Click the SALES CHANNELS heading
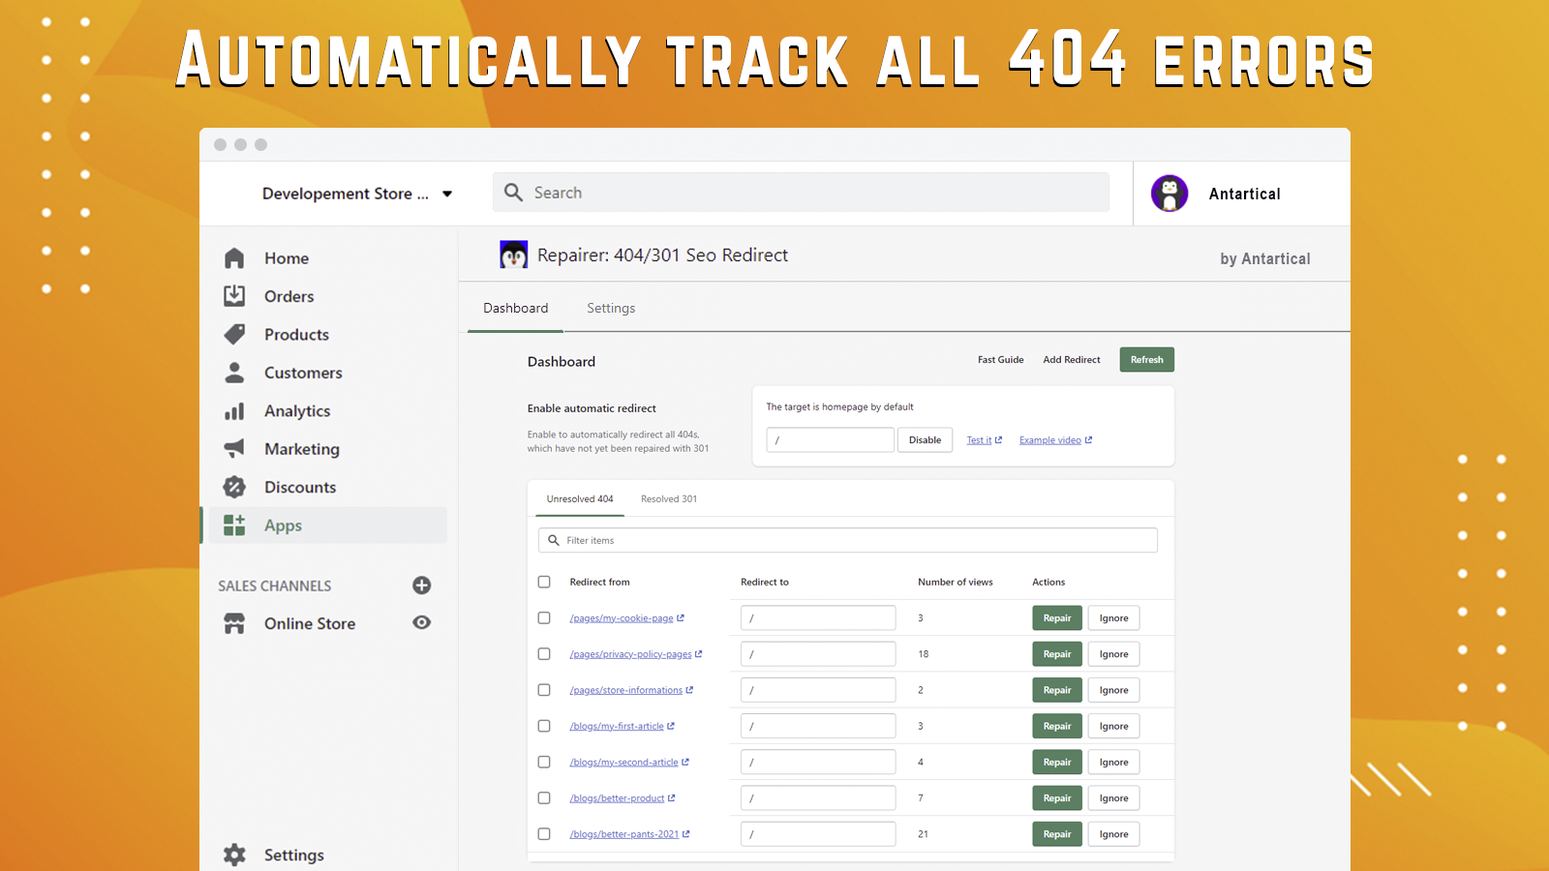1549x871 pixels. 275,586
